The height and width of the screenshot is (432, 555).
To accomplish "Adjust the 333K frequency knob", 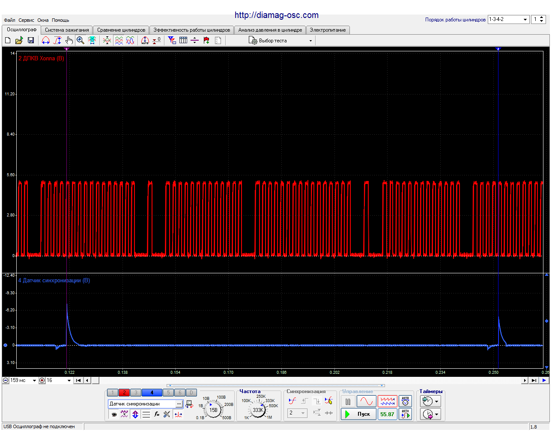I will (x=258, y=410).
